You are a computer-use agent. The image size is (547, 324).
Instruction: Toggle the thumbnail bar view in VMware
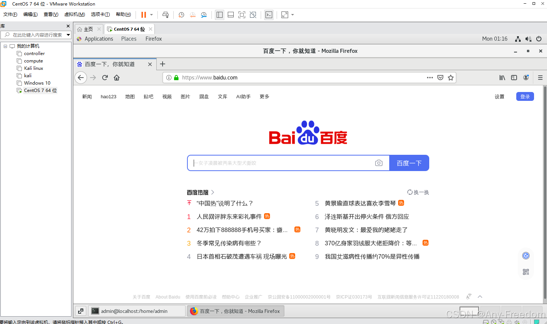click(x=231, y=15)
